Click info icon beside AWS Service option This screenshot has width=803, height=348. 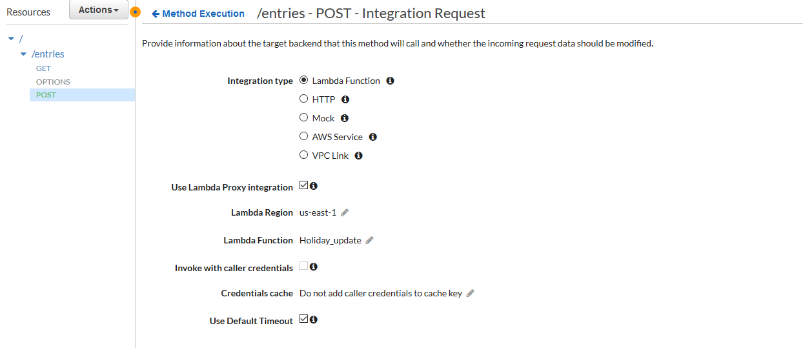click(372, 137)
